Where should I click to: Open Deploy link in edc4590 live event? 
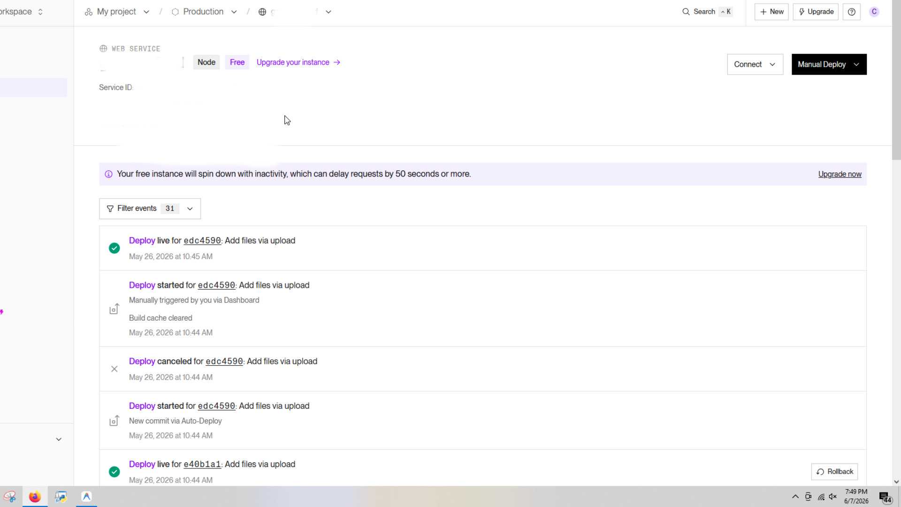(142, 241)
